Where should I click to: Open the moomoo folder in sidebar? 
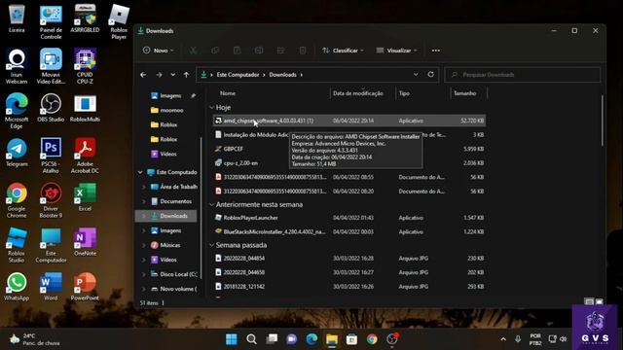coord(171,110)
